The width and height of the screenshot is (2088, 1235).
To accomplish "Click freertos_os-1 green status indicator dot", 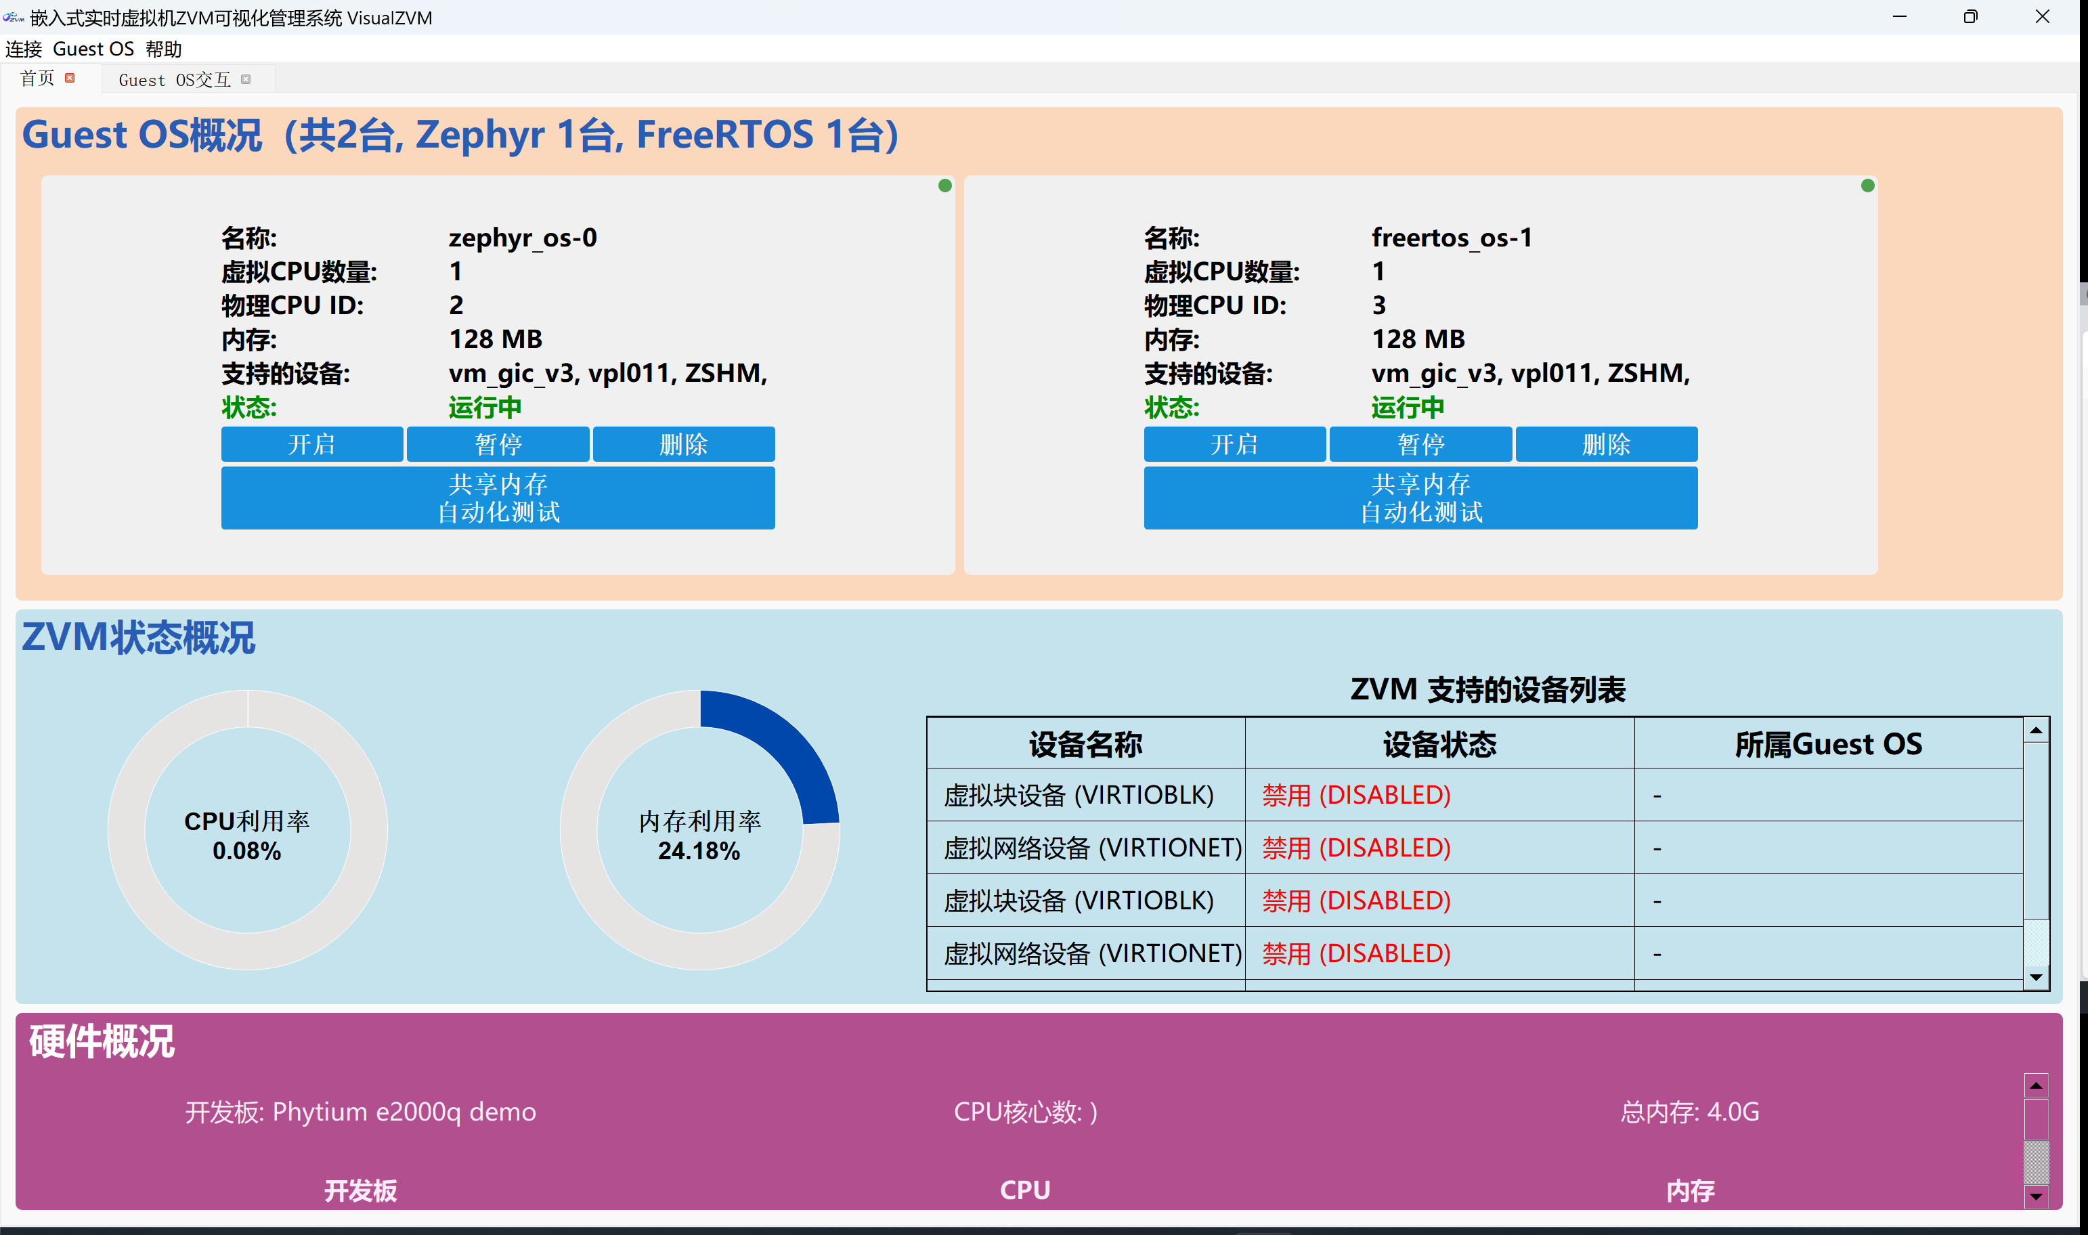I will 1867,186.
